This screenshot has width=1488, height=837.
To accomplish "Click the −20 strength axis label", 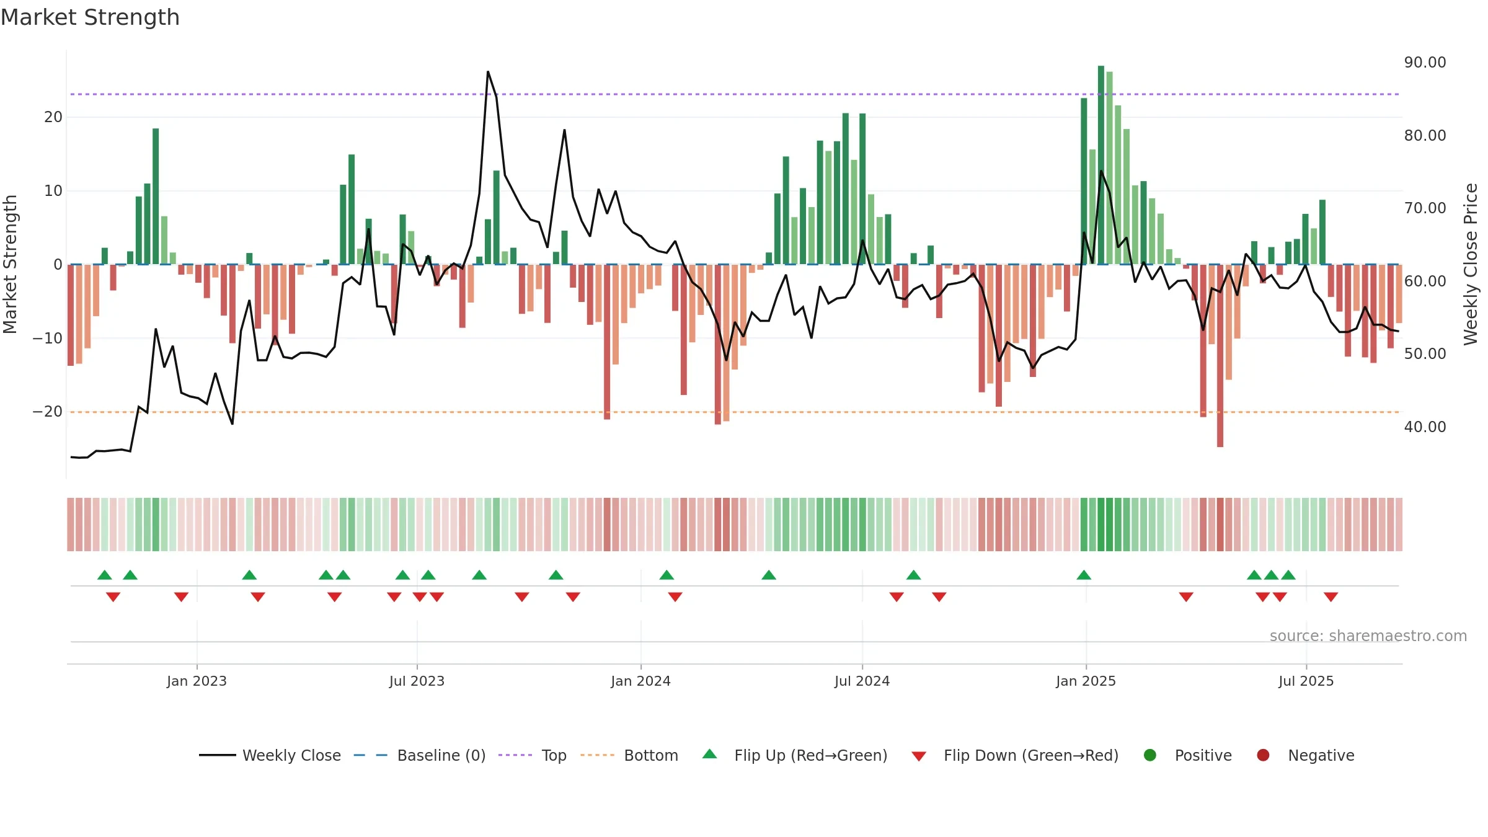I will (x=48, y=412).
